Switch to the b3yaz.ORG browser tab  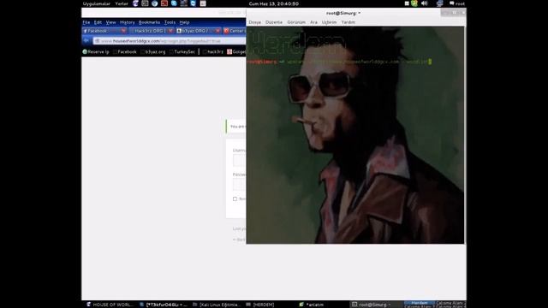tap(198, 31)
